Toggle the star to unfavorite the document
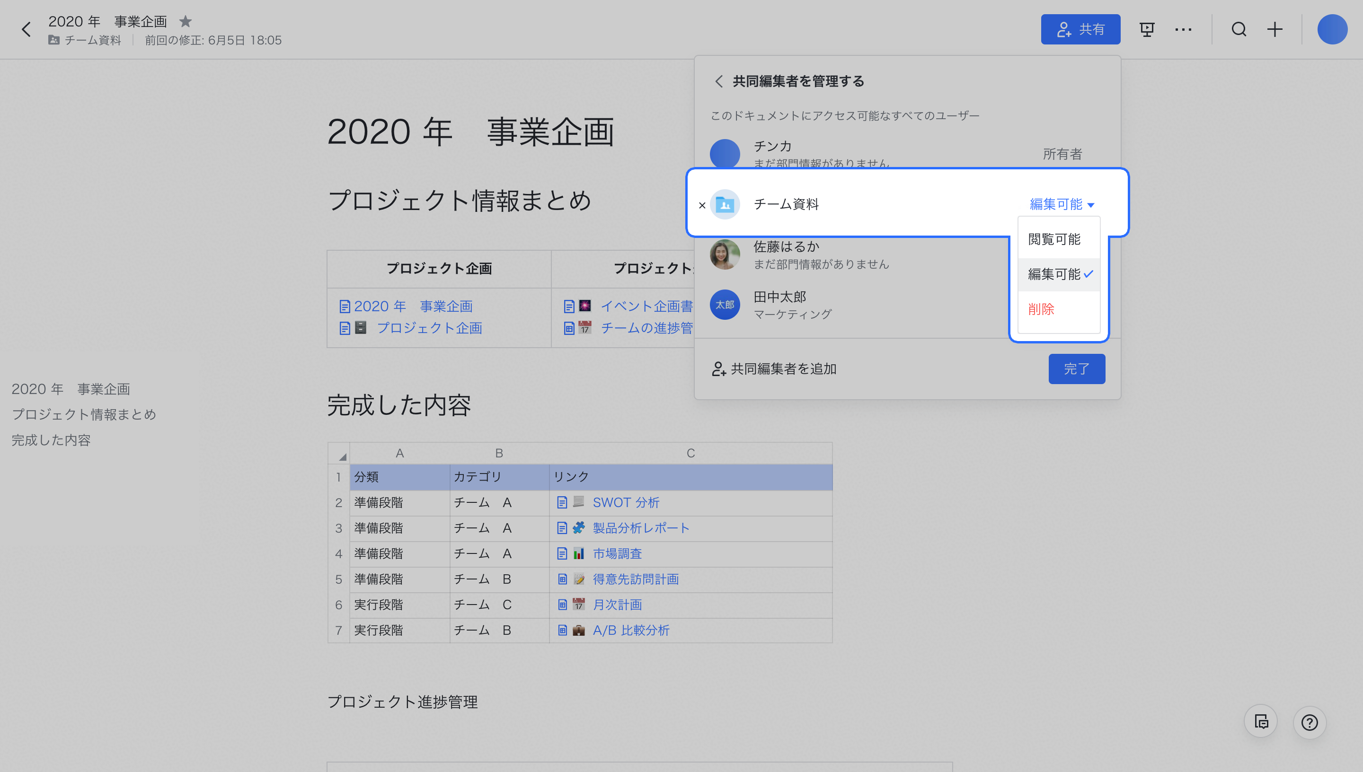 pyautogui.click(x=185, y=22)
